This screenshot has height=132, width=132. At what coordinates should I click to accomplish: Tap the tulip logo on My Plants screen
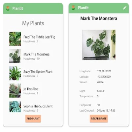tap(8, 8)
